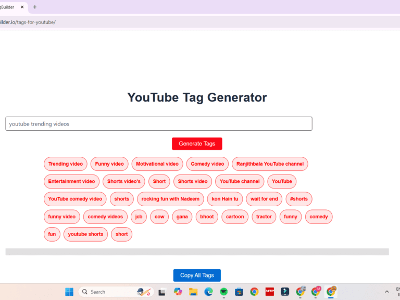Select the wait for end tag
This screenshot has height=300, width=400.
click(264, 199)
